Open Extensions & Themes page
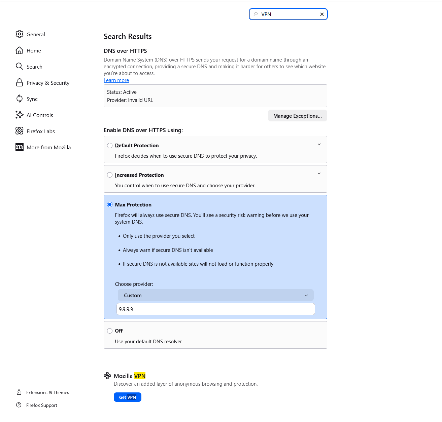Viewport: 442px width, 422px height. tap(47, 392)
